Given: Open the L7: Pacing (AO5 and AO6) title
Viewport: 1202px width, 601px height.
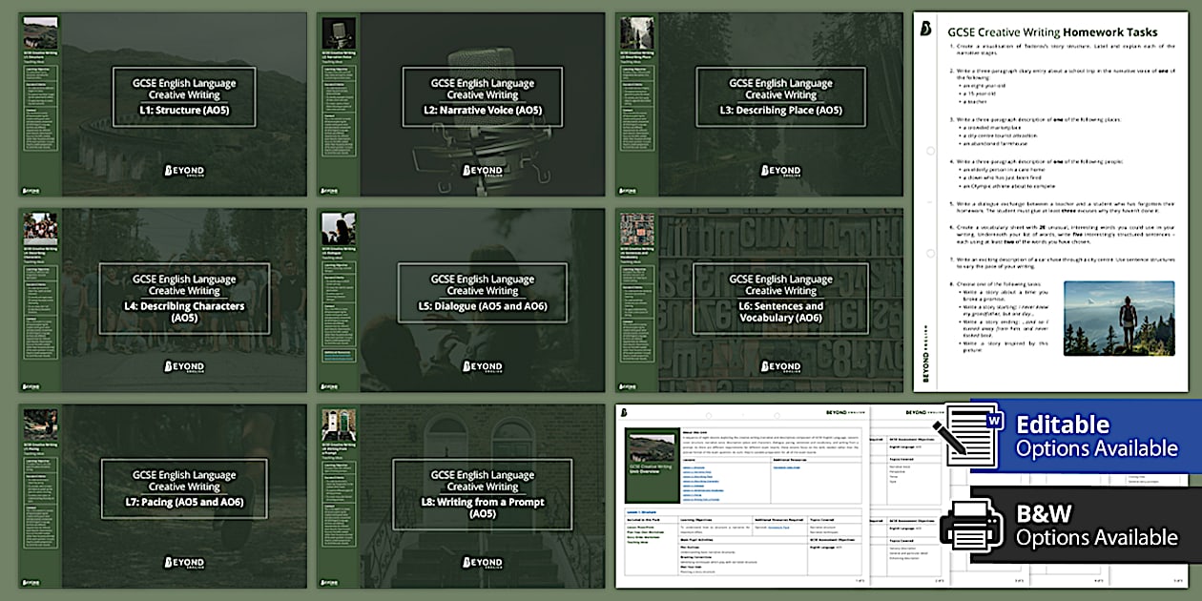Looking at the screenshot, I should point(184,488).
